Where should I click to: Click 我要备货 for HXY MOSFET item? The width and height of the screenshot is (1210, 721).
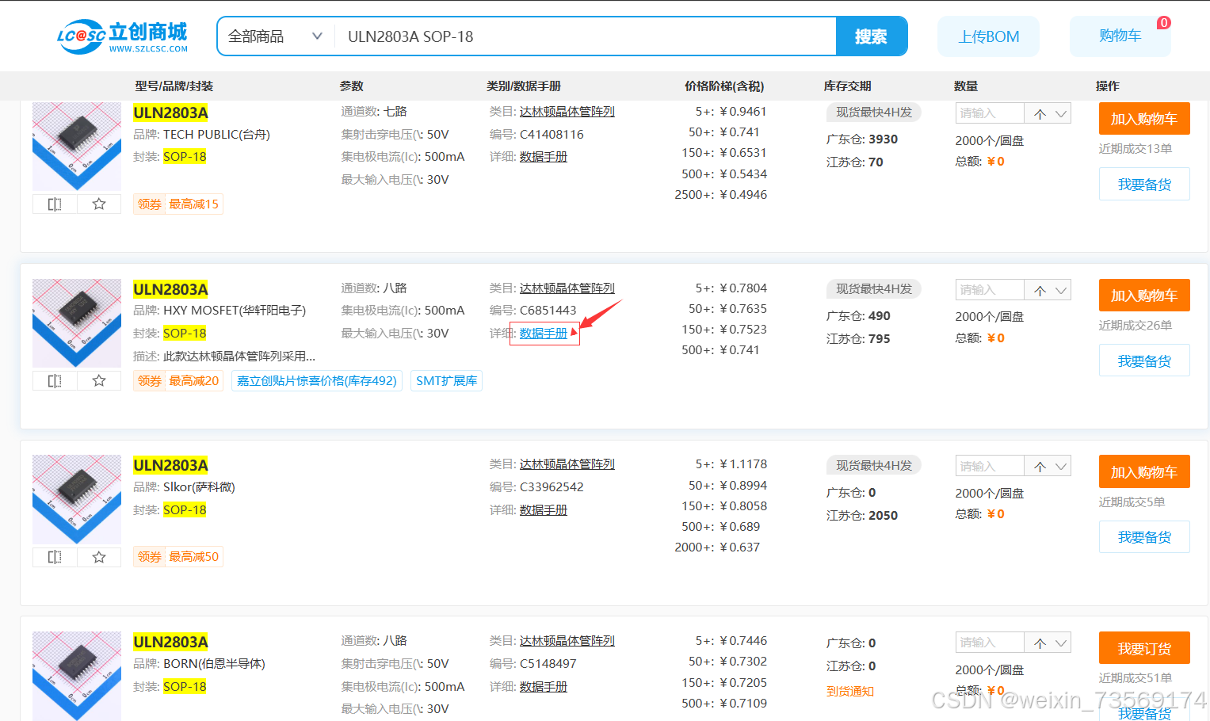click(1144, 361)
